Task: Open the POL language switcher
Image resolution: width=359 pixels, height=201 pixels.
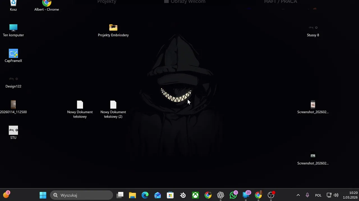Action: pyautogui.click(x=318, y=195)
